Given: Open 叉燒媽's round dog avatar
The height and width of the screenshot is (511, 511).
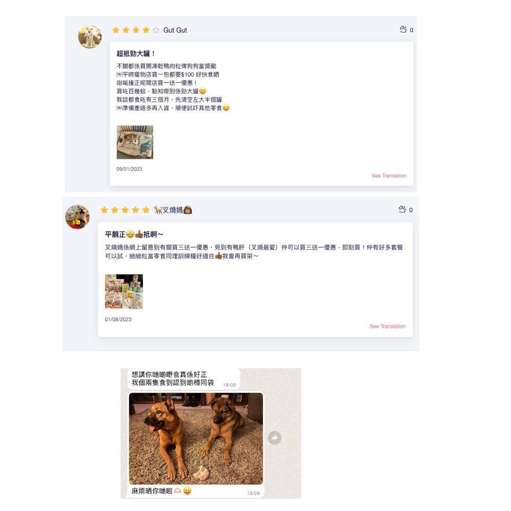Looking at the screenshot, I should point(77,217).
